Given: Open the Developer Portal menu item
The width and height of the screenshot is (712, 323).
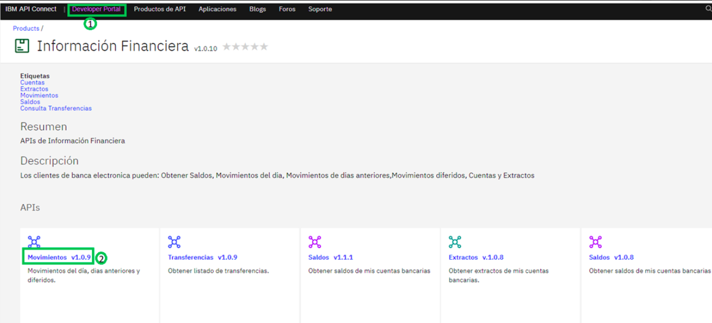Looking at the screenshot, I should [96, 10].
